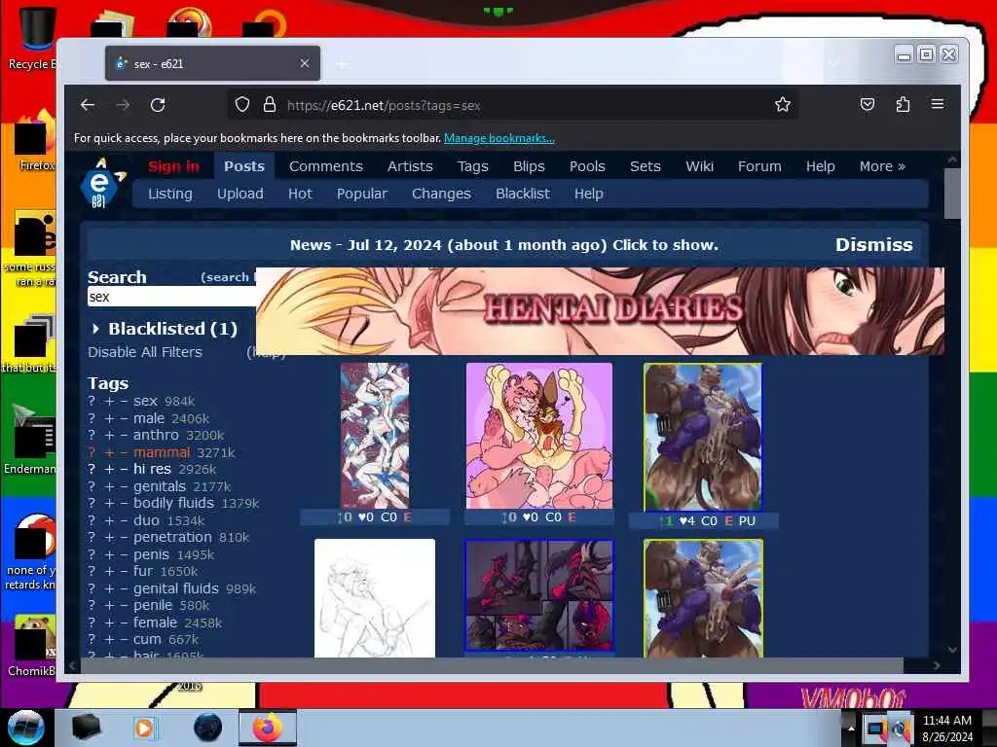Click '+' to add the anthro tag
Image resolution: width=997 pixels, height=747 pixels.
(x=109, y=436)
